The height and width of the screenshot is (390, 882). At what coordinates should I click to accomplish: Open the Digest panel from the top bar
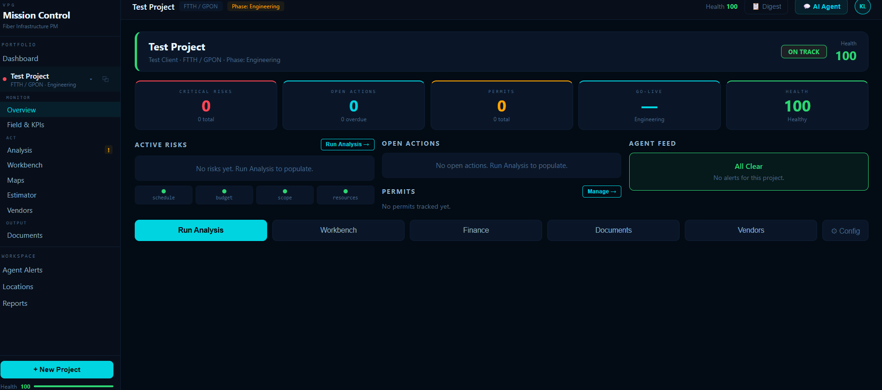[x=766, y=6]
